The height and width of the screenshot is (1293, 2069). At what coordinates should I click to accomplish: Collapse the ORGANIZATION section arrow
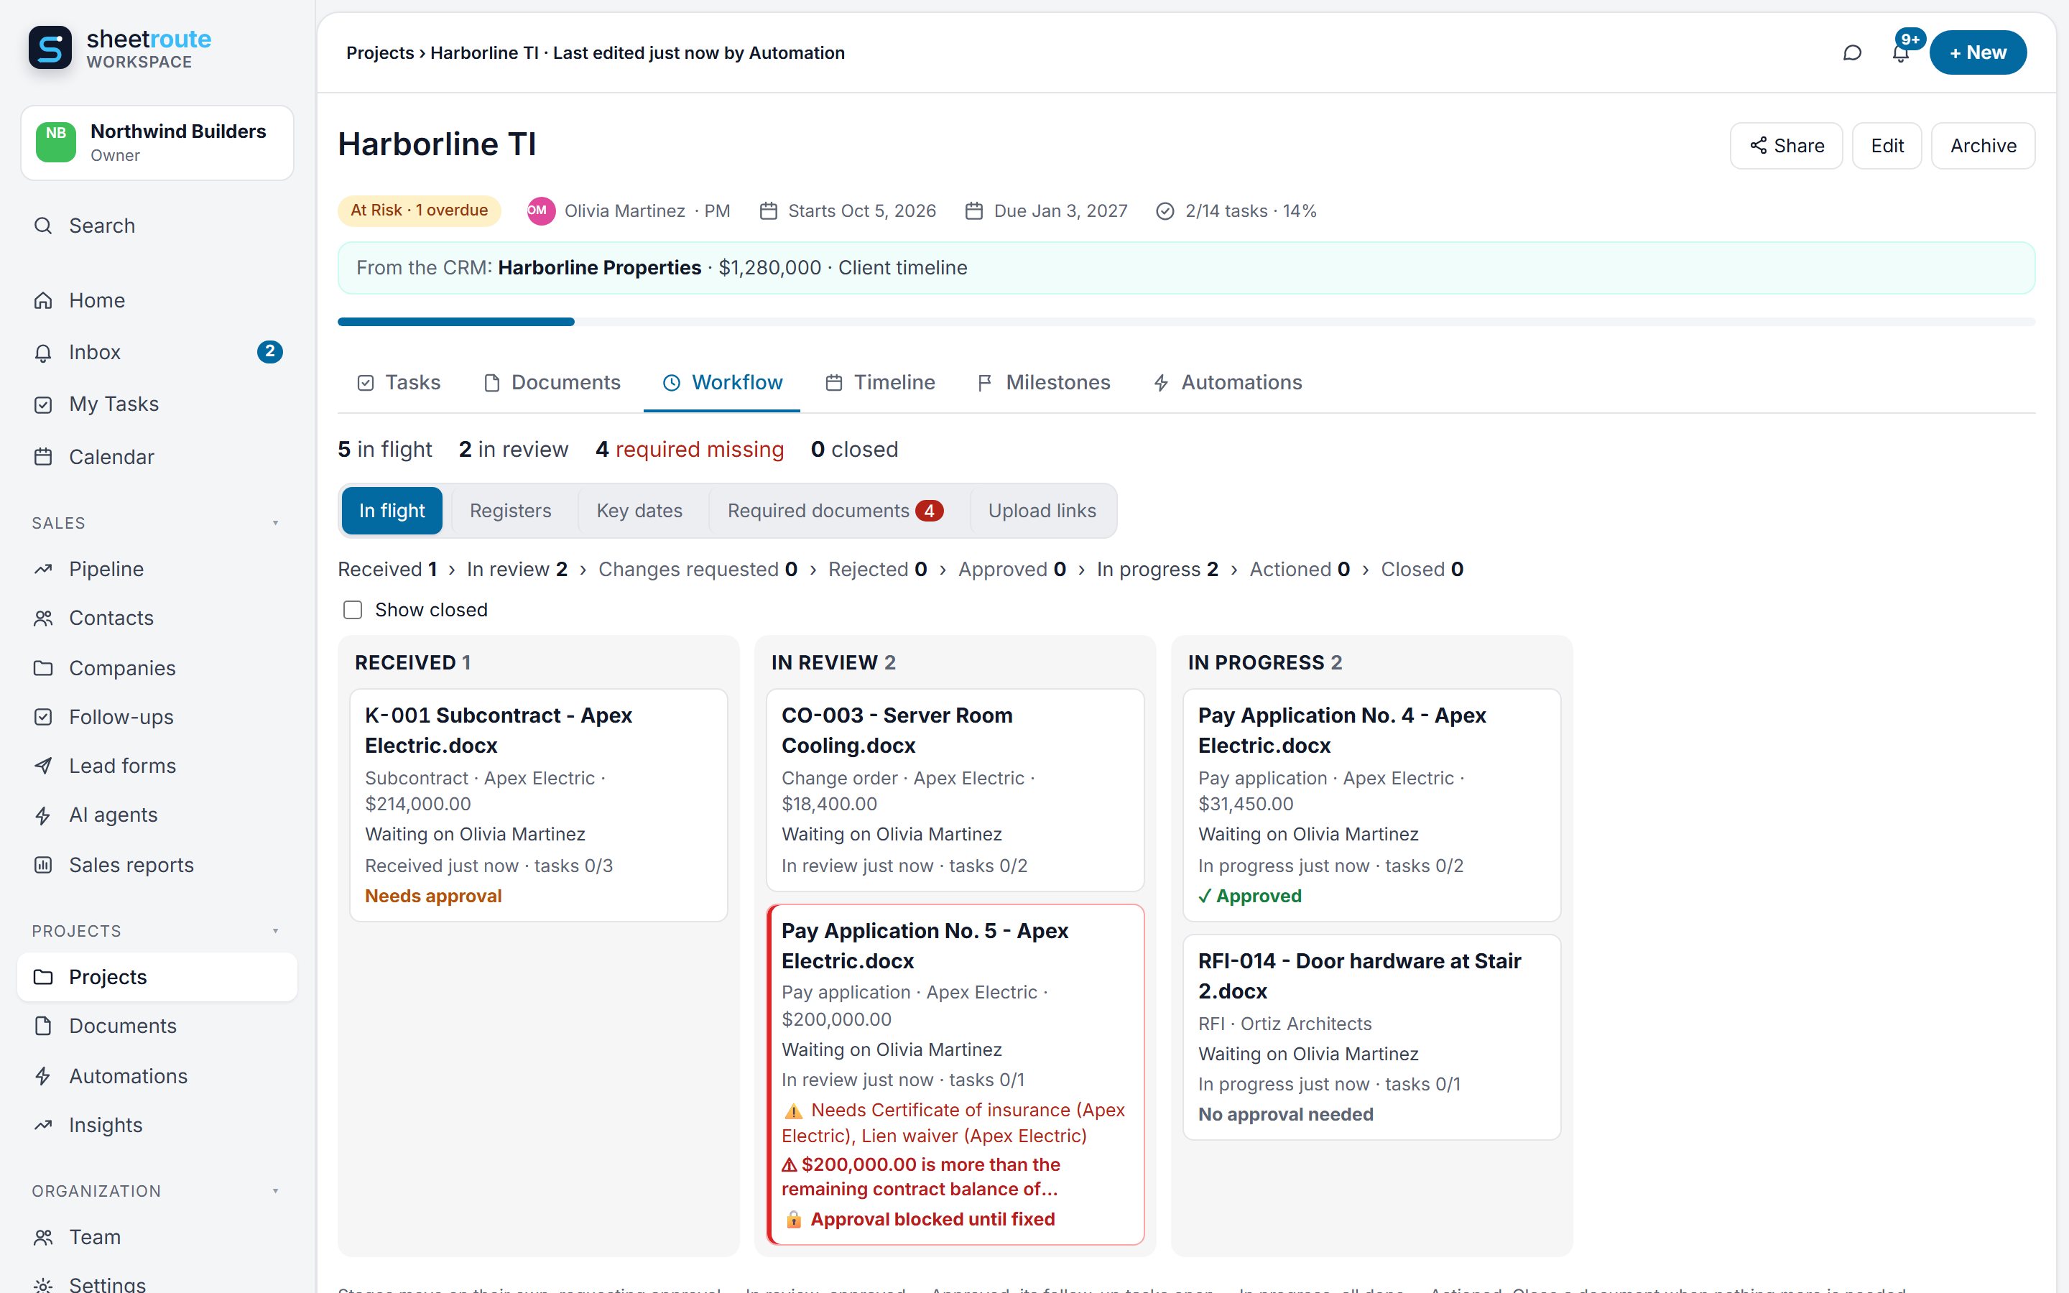275,1190
